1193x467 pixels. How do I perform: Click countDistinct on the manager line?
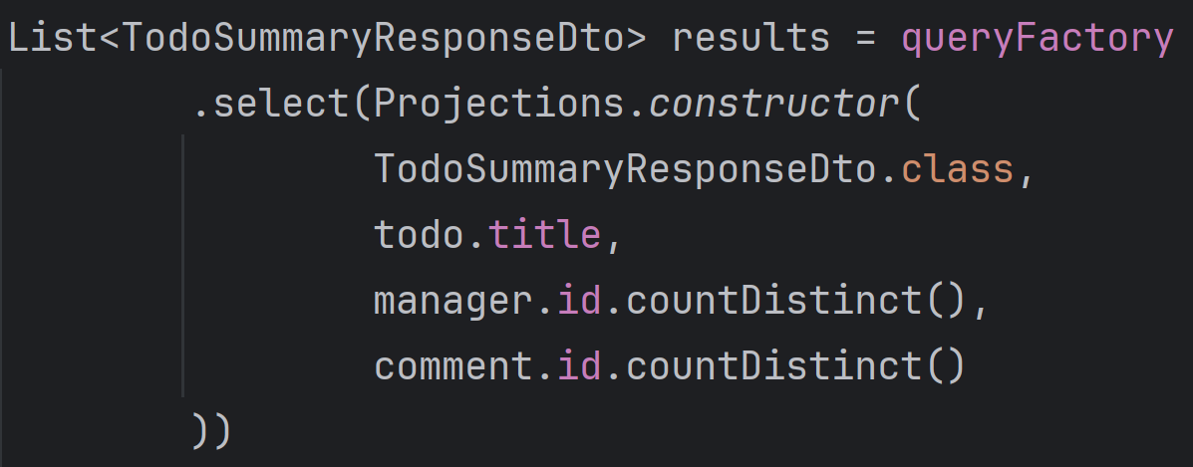coord(773,301)
